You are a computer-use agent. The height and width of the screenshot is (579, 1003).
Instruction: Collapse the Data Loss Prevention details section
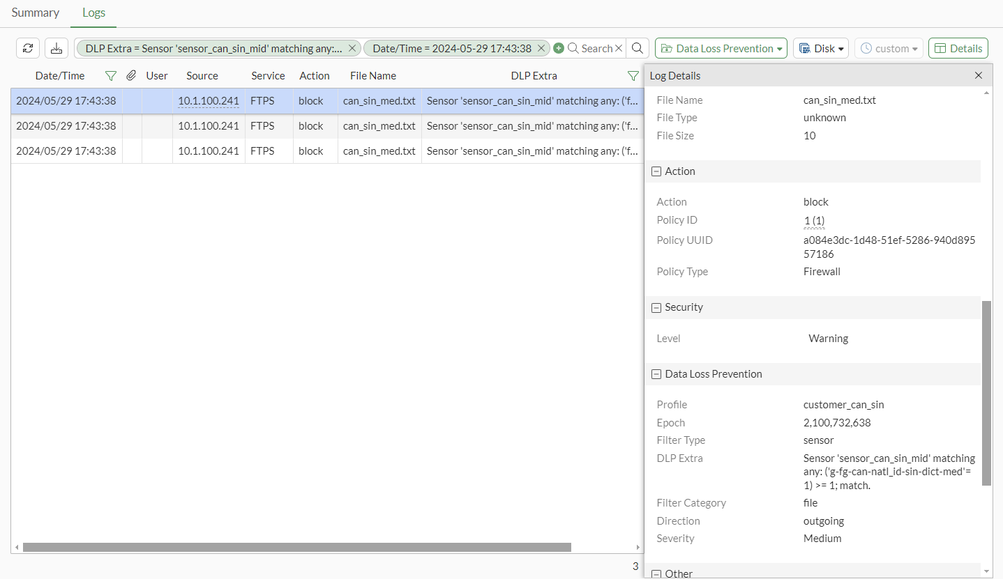coord(656,374)
